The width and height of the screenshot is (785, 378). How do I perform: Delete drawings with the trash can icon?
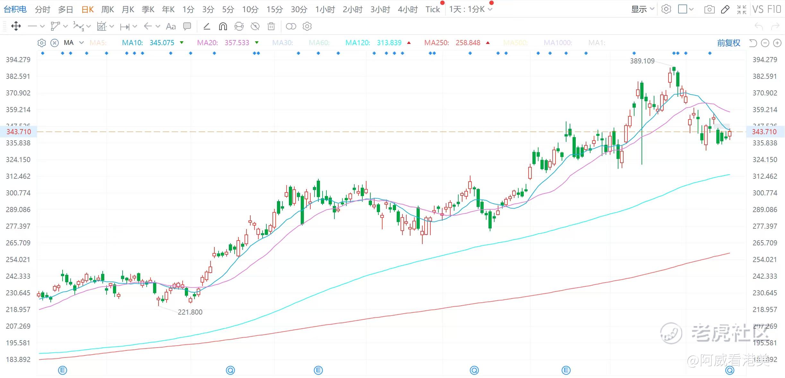(x=271, y=27)
